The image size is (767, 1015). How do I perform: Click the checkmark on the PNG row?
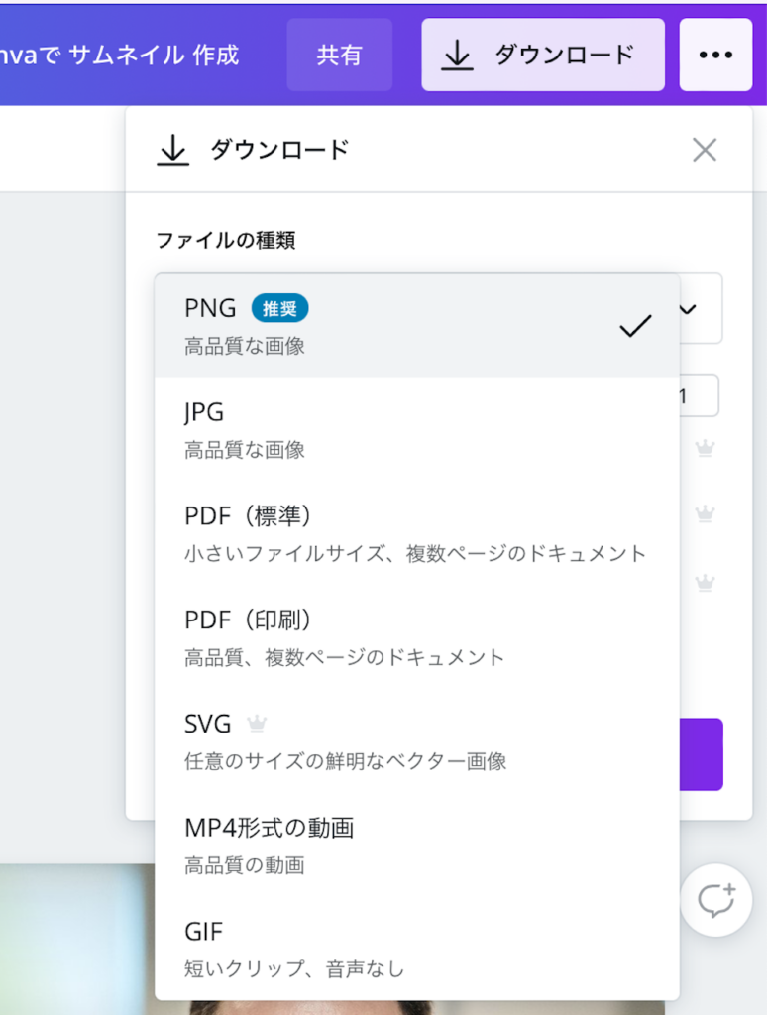pyautogui.click(x=635, y=326)
